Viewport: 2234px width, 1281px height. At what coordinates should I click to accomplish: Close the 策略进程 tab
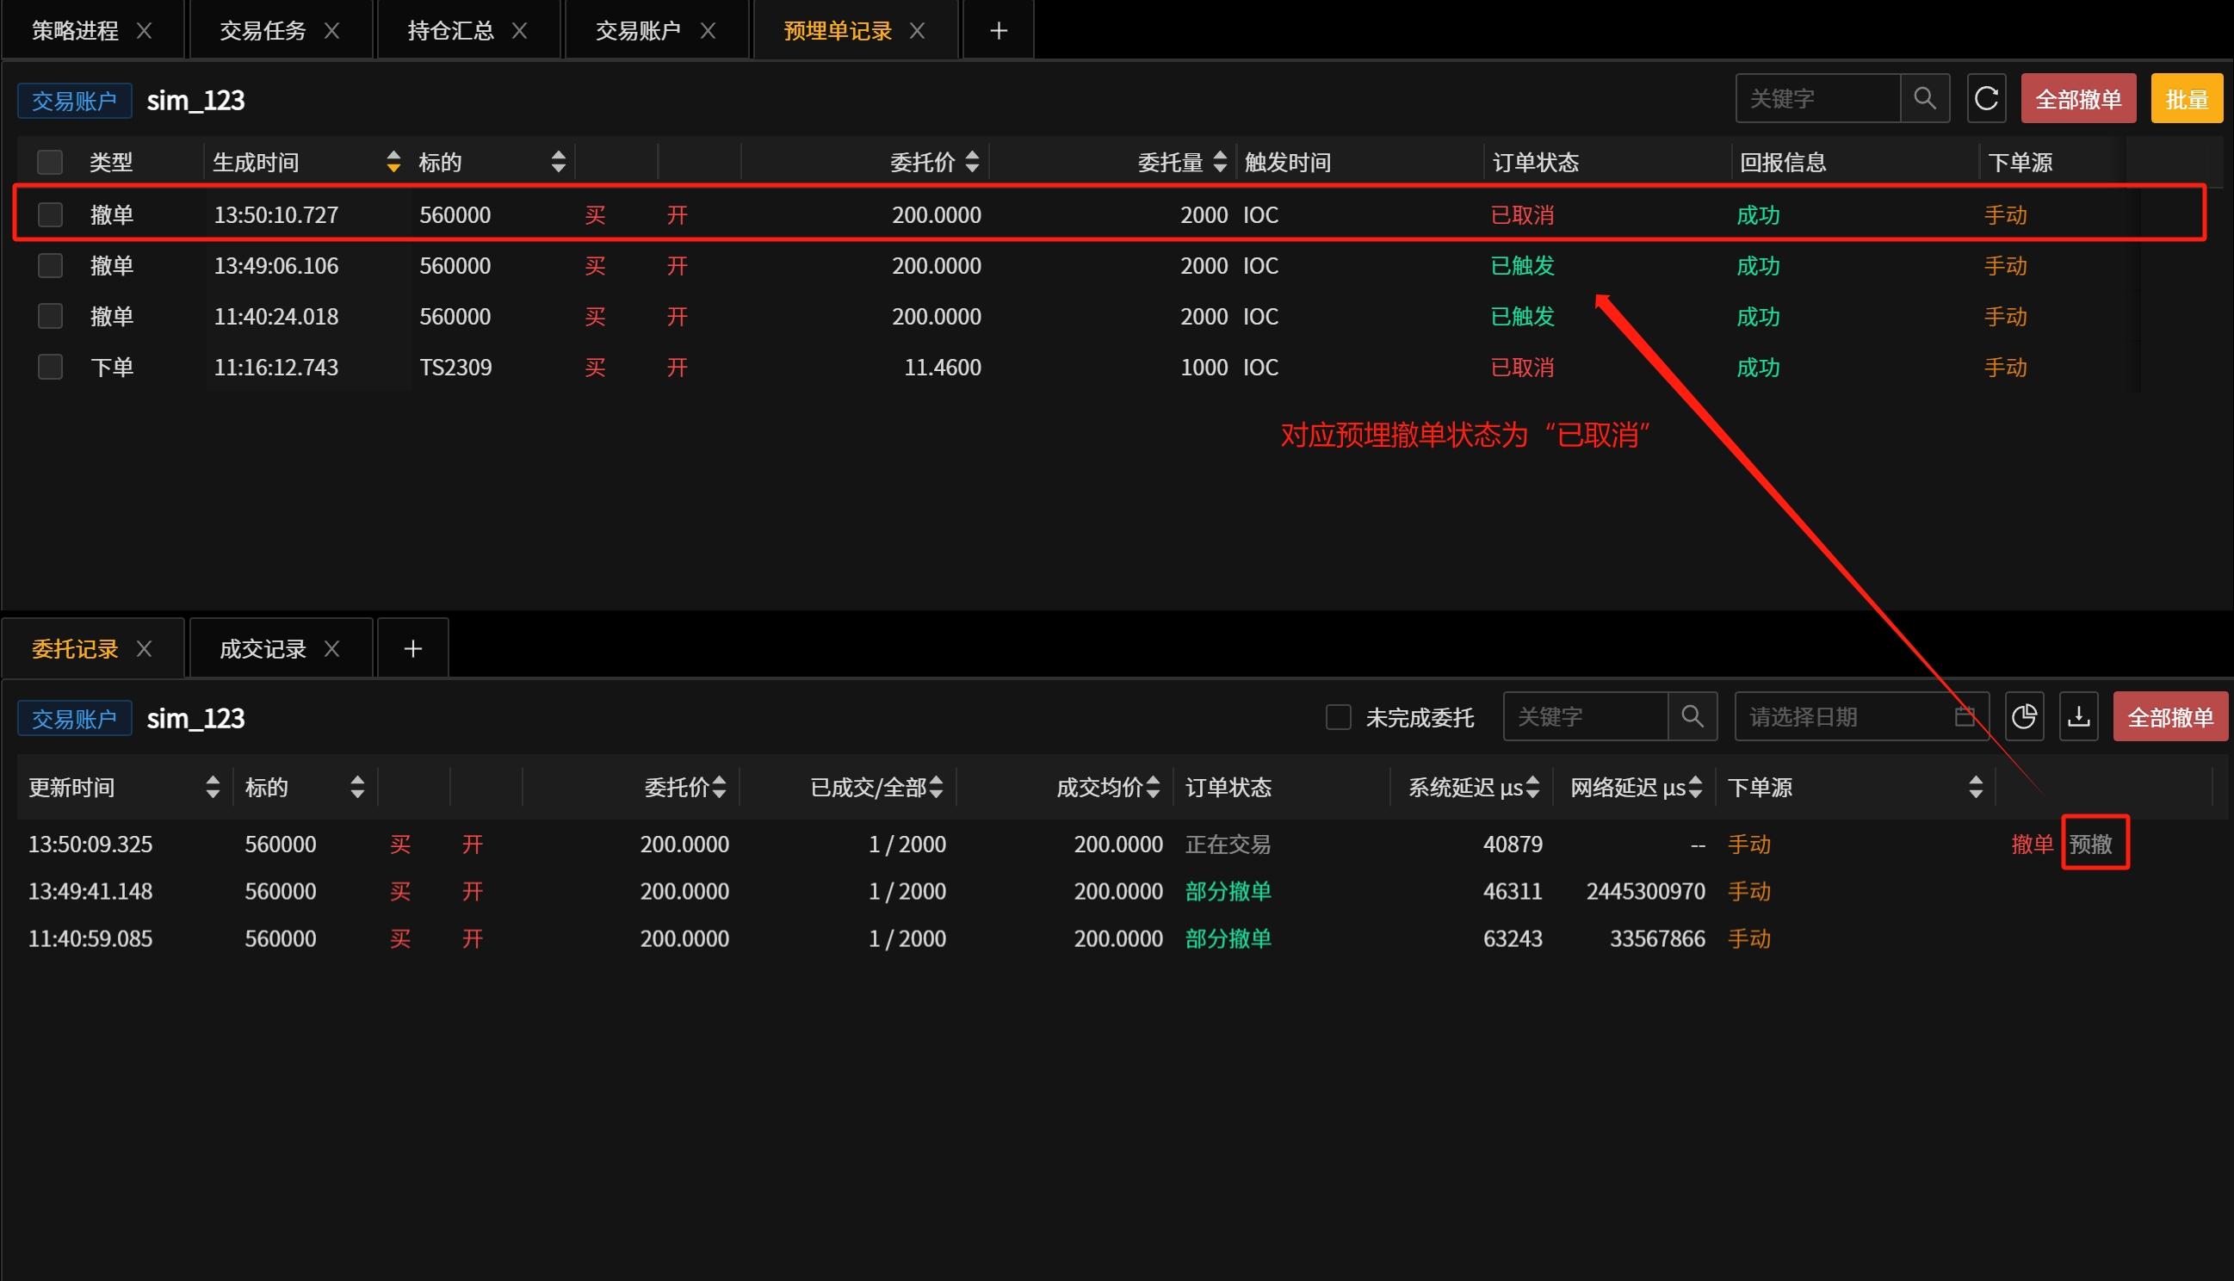[145, 31]
